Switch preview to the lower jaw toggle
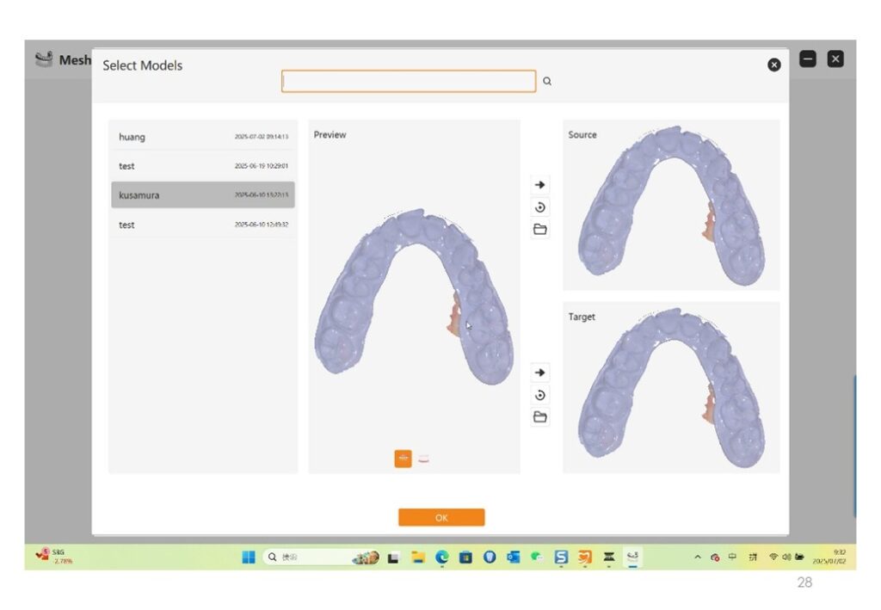This screenshot has width=881, height=610. (424, 459)
